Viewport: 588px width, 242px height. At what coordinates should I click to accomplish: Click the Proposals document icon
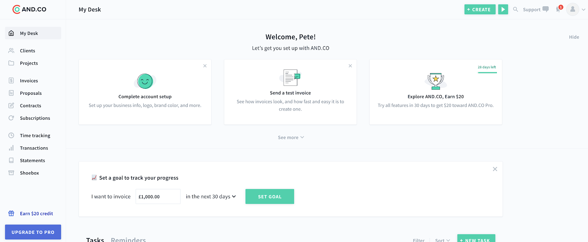[11, 93]
